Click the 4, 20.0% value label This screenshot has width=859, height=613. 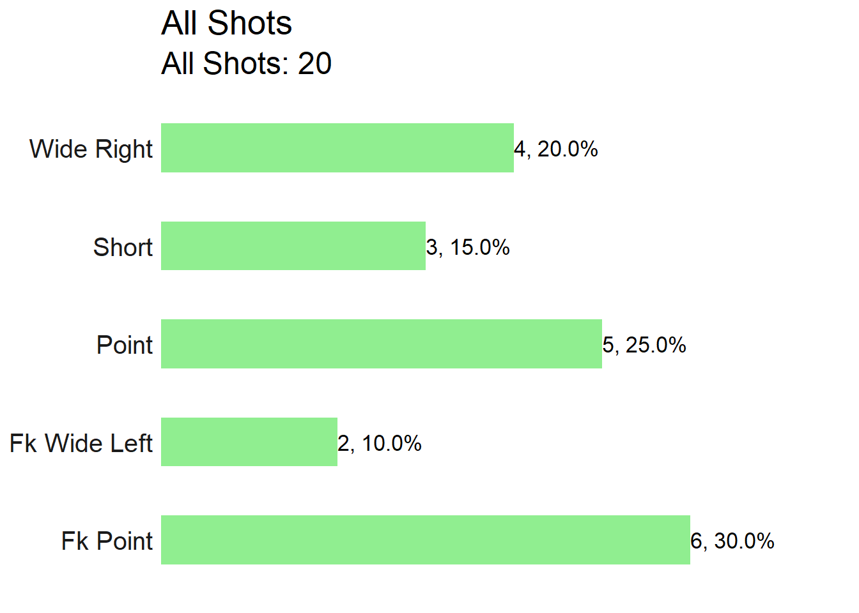click(556, 149)
